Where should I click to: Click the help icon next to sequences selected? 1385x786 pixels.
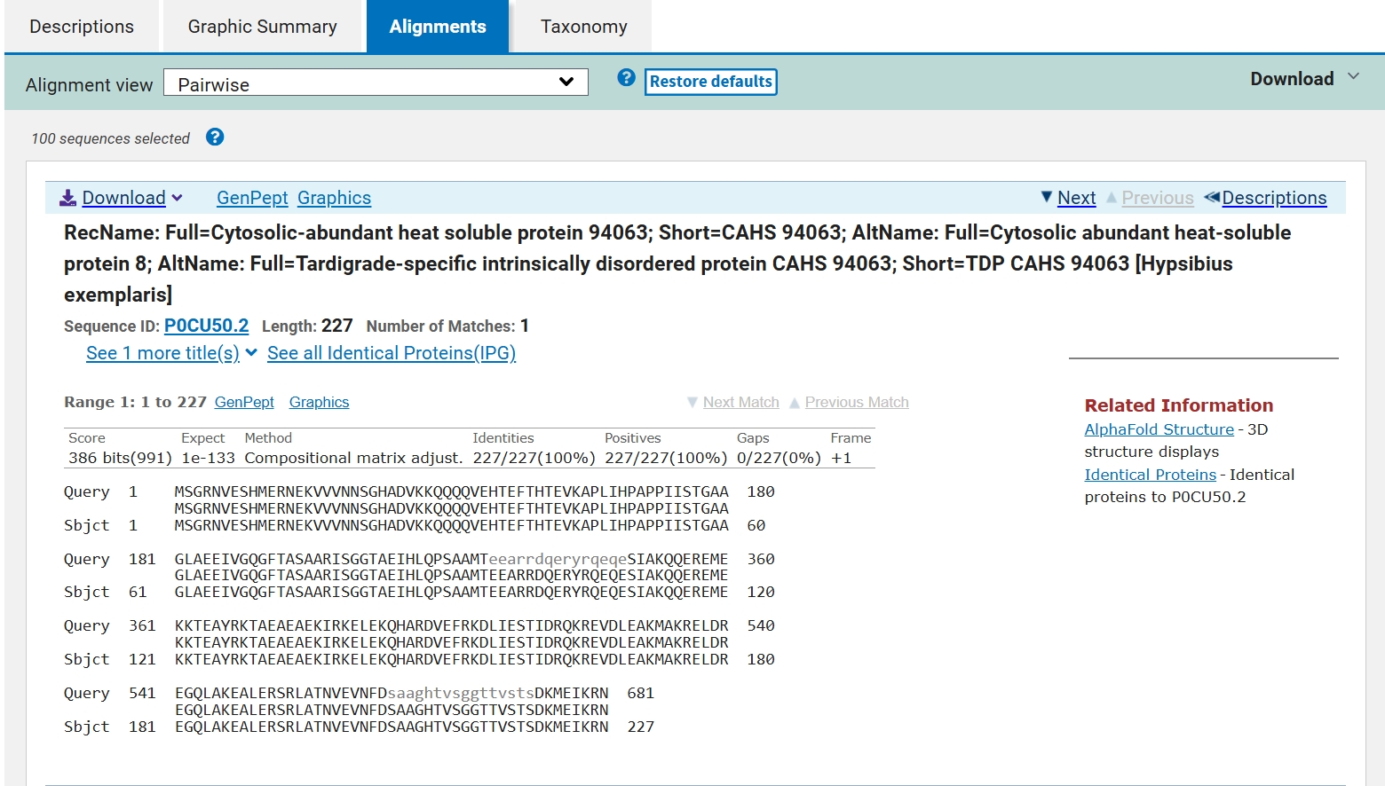[215, 137]
